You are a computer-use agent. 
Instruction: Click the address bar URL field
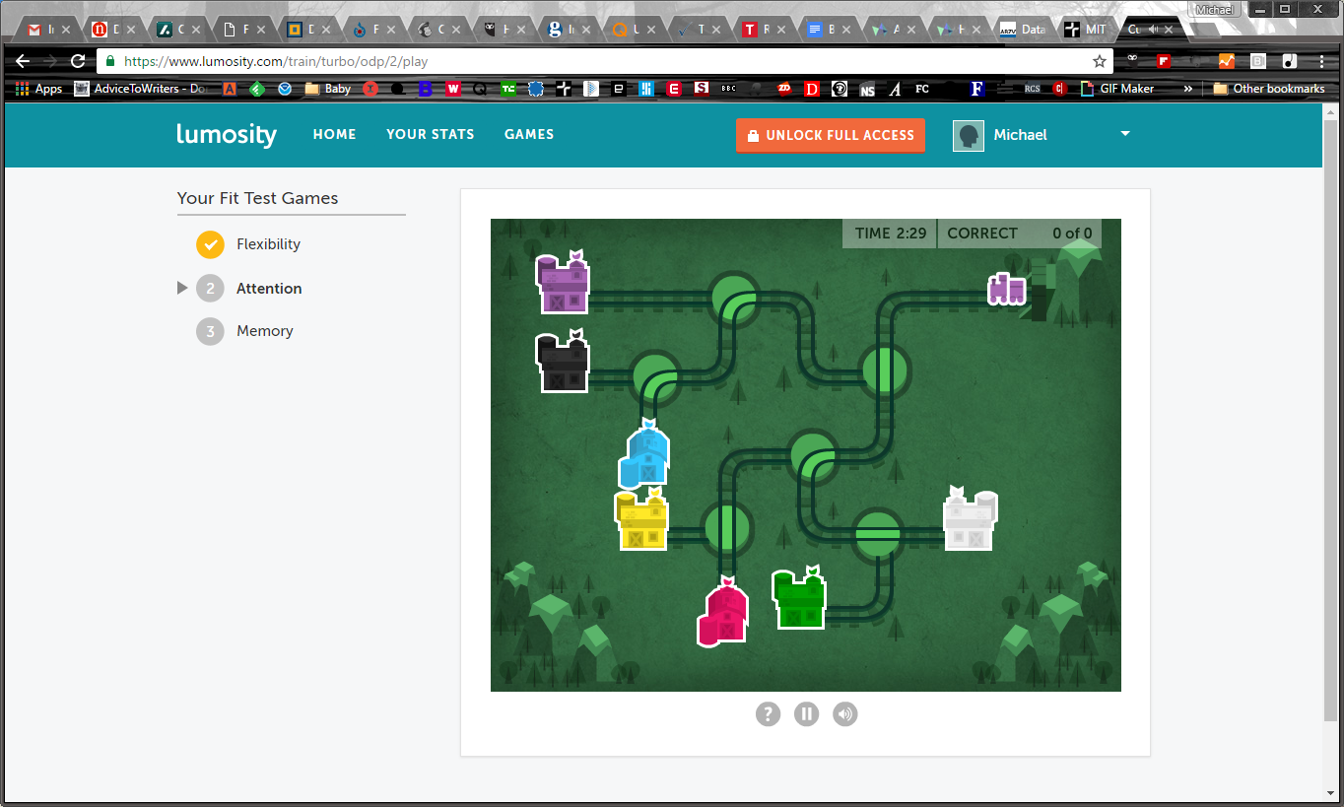pos(591,61)
